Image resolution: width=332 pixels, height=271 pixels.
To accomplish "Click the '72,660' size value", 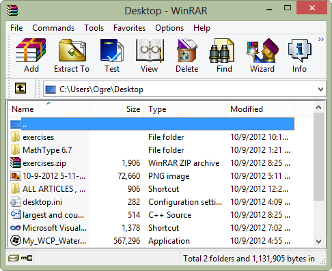I will click(129, 176).
